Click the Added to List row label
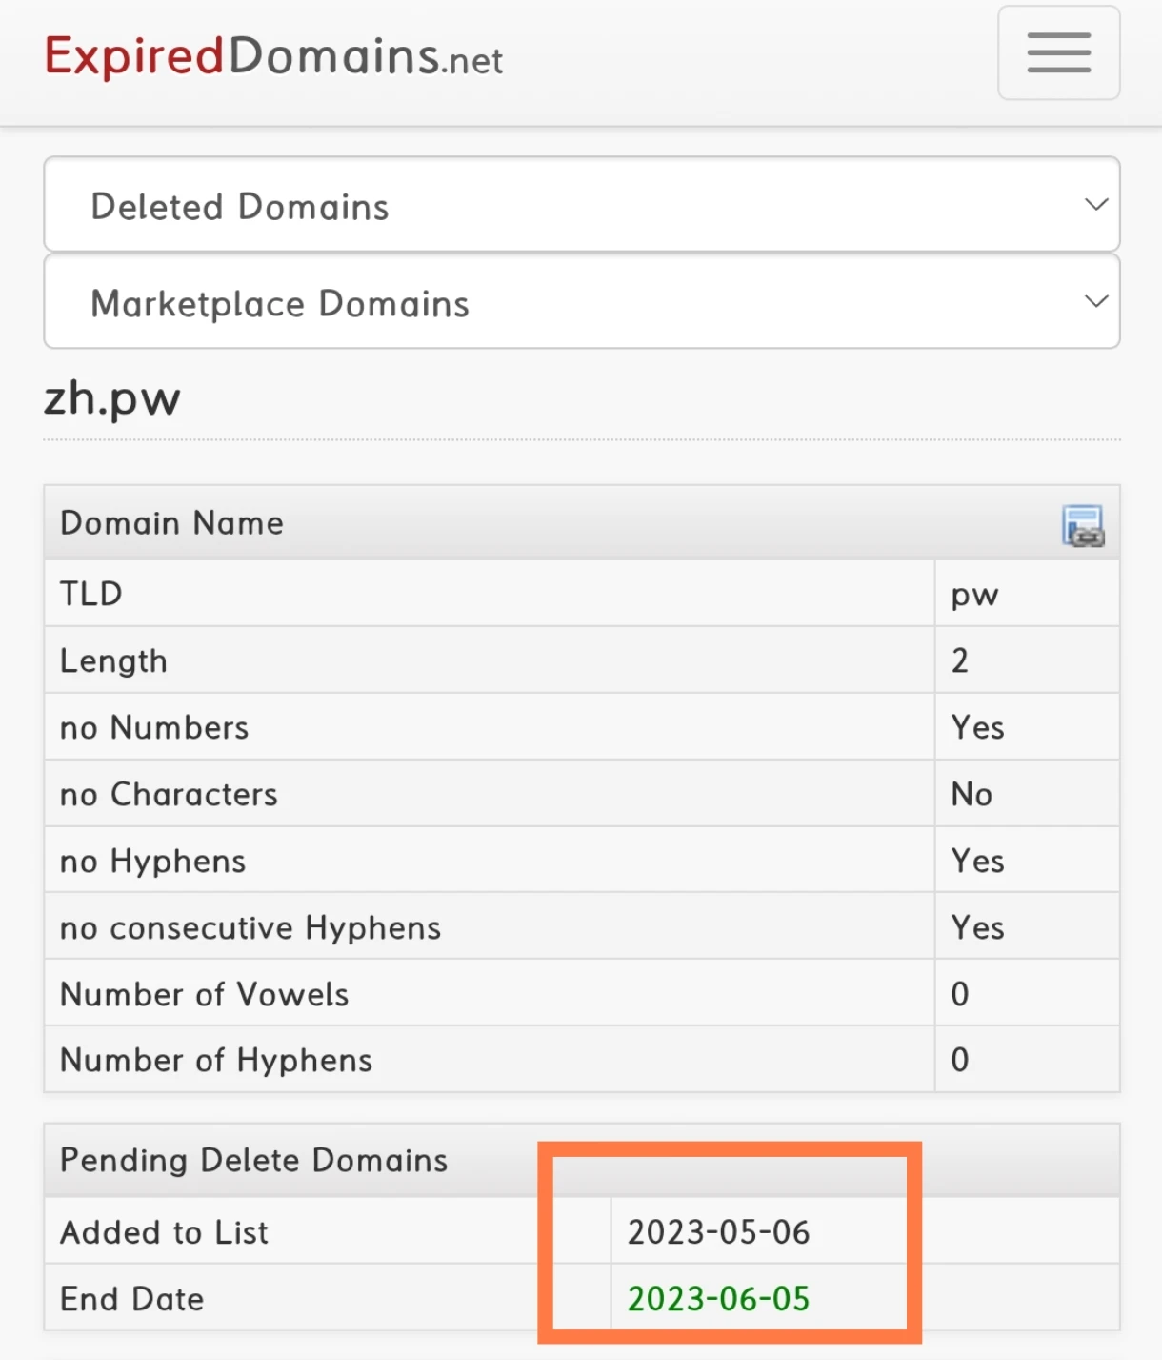The image size is (1162, 1360). 164,1232
